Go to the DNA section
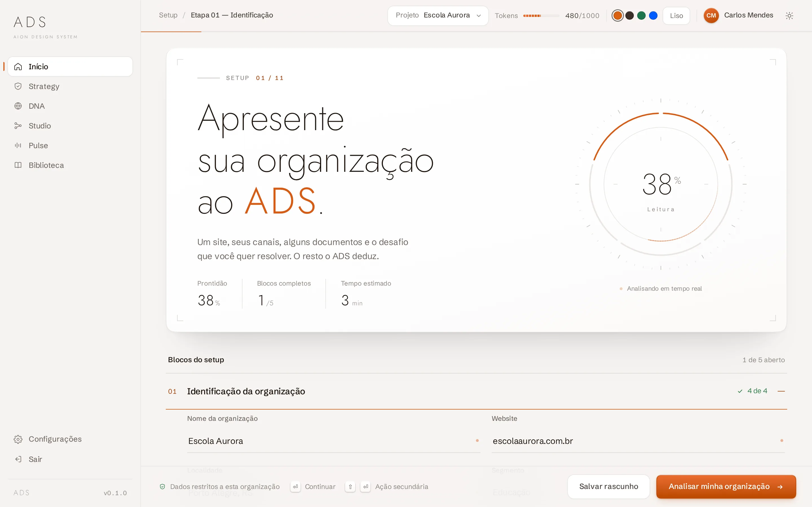This screenshot has width=812, height=507. (70, 106)
